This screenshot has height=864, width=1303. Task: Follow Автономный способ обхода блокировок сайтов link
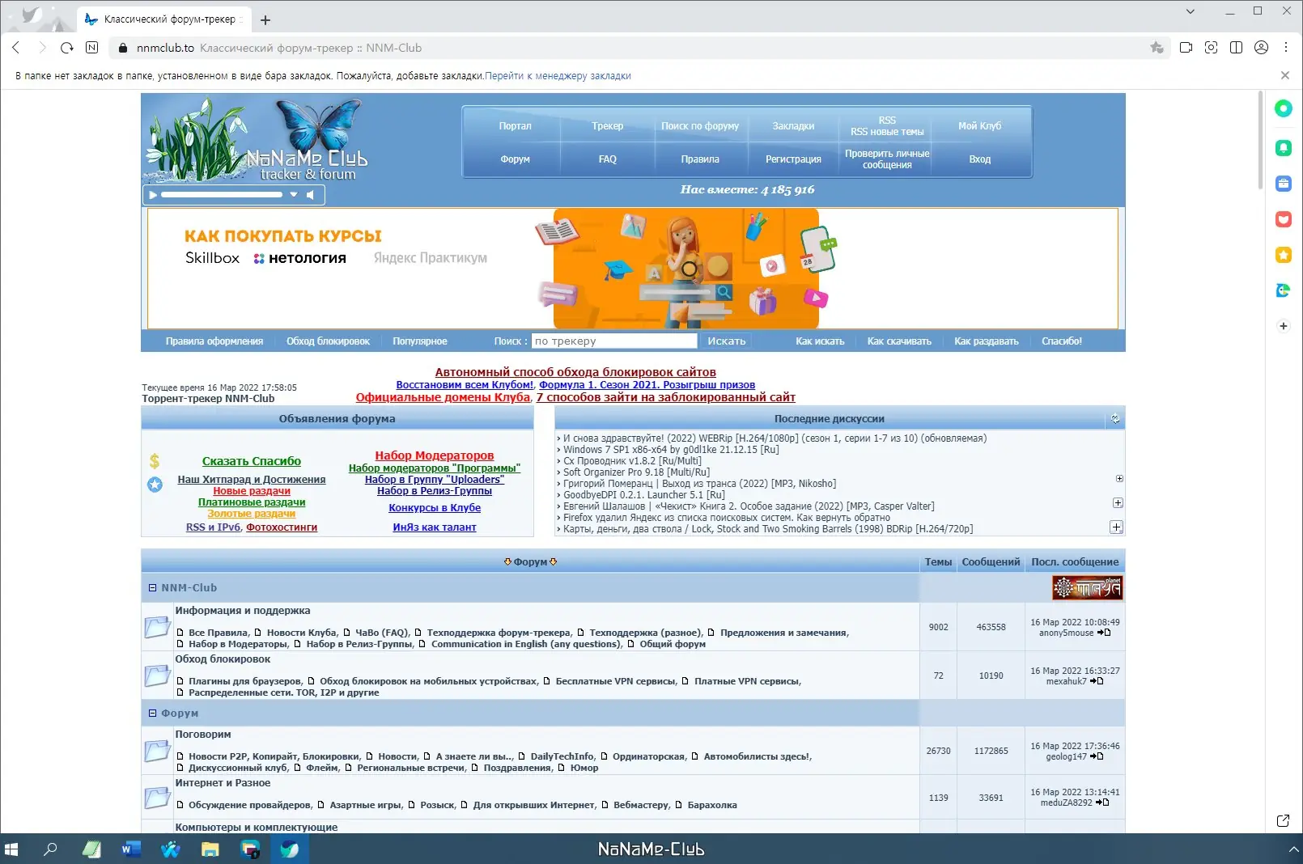575,372
